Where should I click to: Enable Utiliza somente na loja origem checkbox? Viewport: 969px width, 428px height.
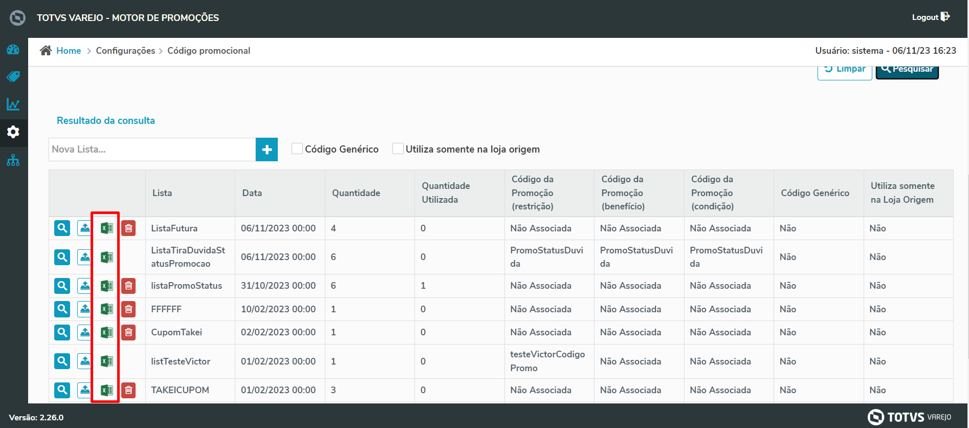(x=398, y=148)
